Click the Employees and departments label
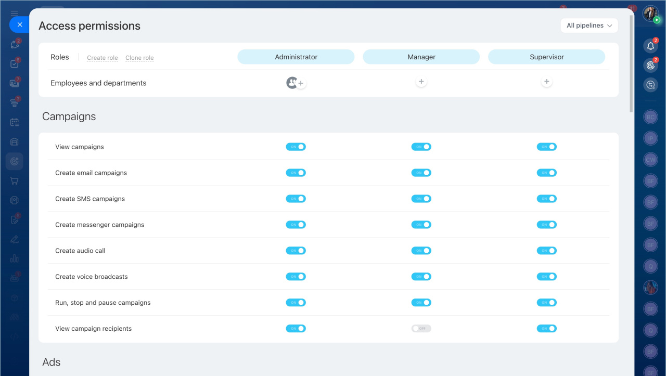This screenshot has width=666, height=376. 98,83
